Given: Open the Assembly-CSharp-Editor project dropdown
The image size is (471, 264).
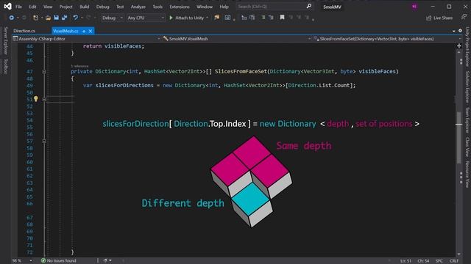Looking at the screenshot, I should tap(86, 39).
